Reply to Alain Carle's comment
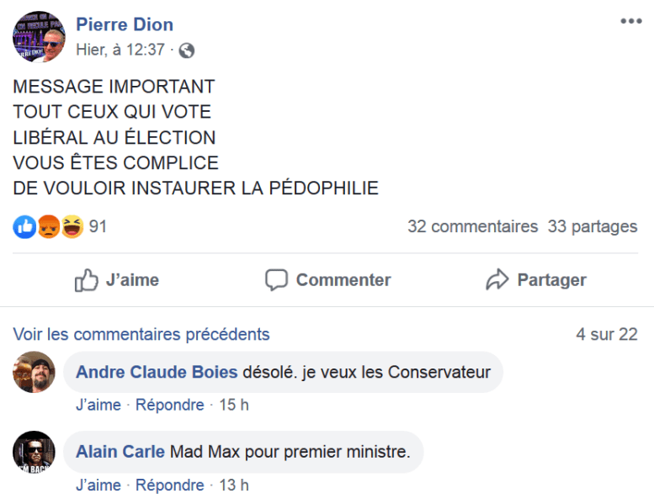The height and width of the screenshot is (504, 654). click(169, 485)
